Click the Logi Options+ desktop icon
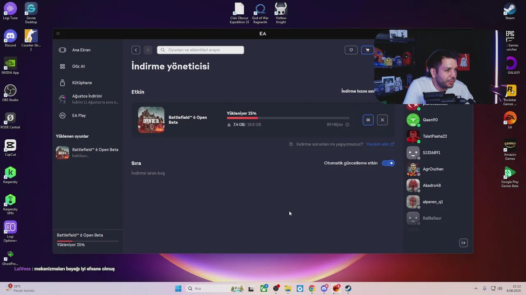 [x=10, y=232]
